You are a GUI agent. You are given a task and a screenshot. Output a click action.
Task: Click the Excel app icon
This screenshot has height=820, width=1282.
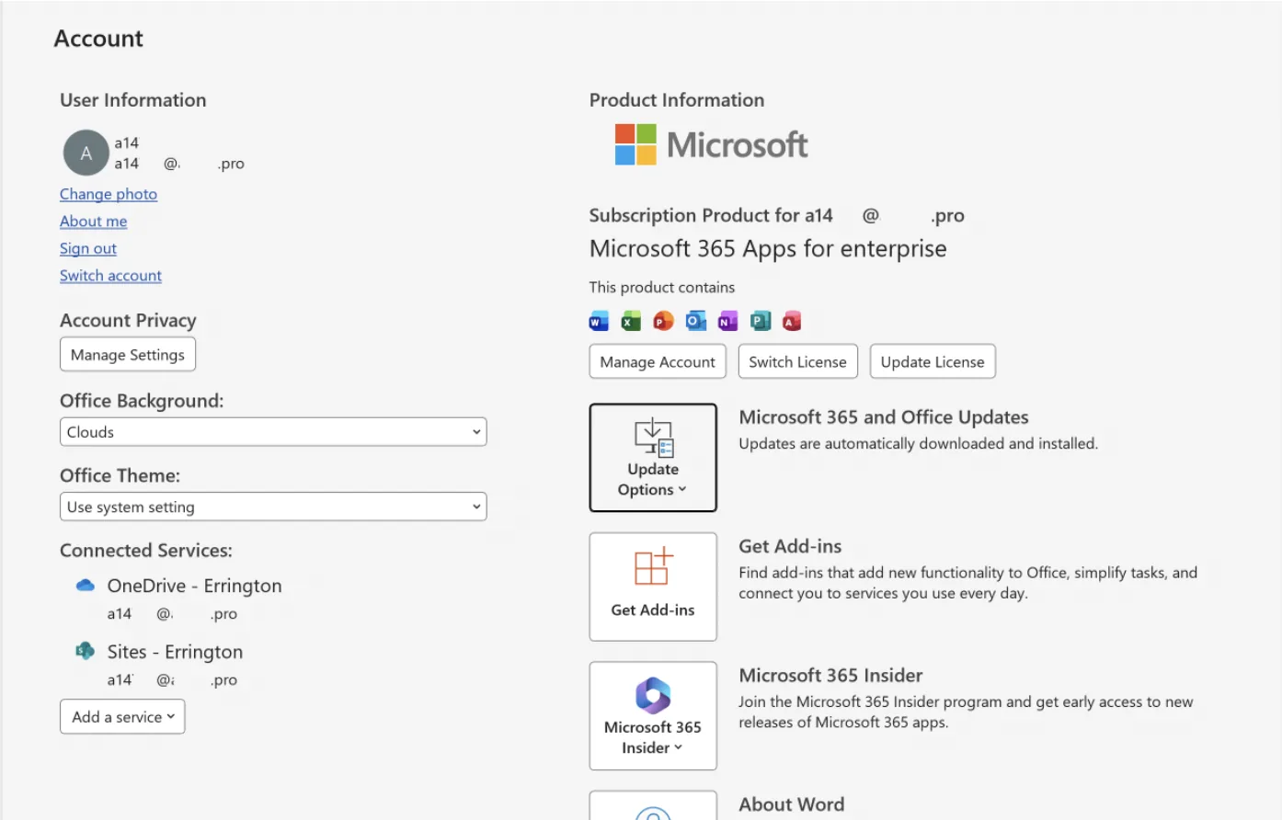pos(631,321)
